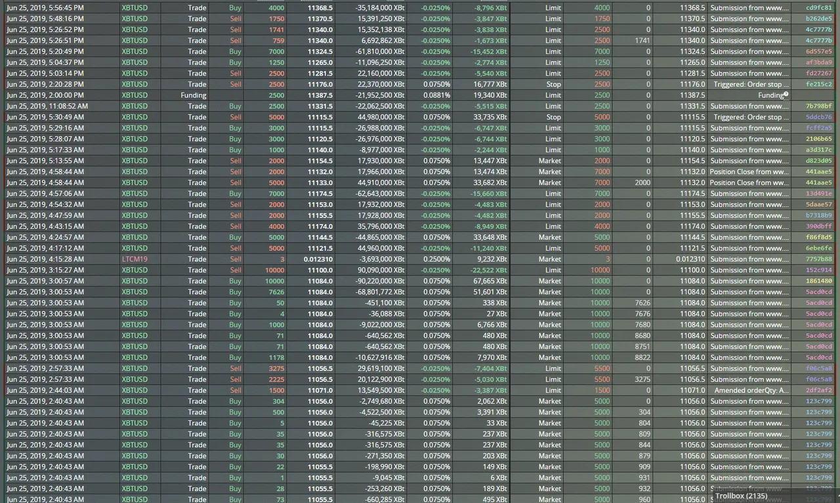Image resolution: width=840 pixels, height=503 pixels.
Task: Select order ID 13d491e
Action: [x=818, y=194]
